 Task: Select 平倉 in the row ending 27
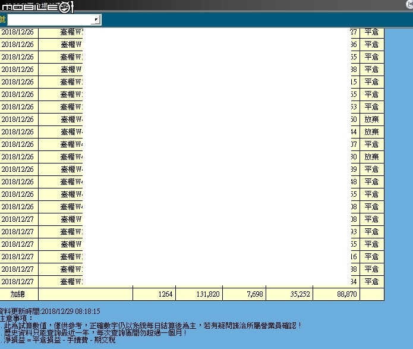(x=371, y=32)
